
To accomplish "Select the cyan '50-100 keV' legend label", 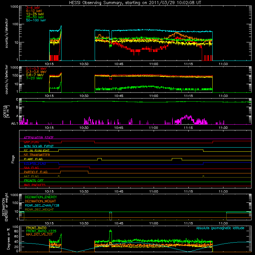I will [36, 20].
